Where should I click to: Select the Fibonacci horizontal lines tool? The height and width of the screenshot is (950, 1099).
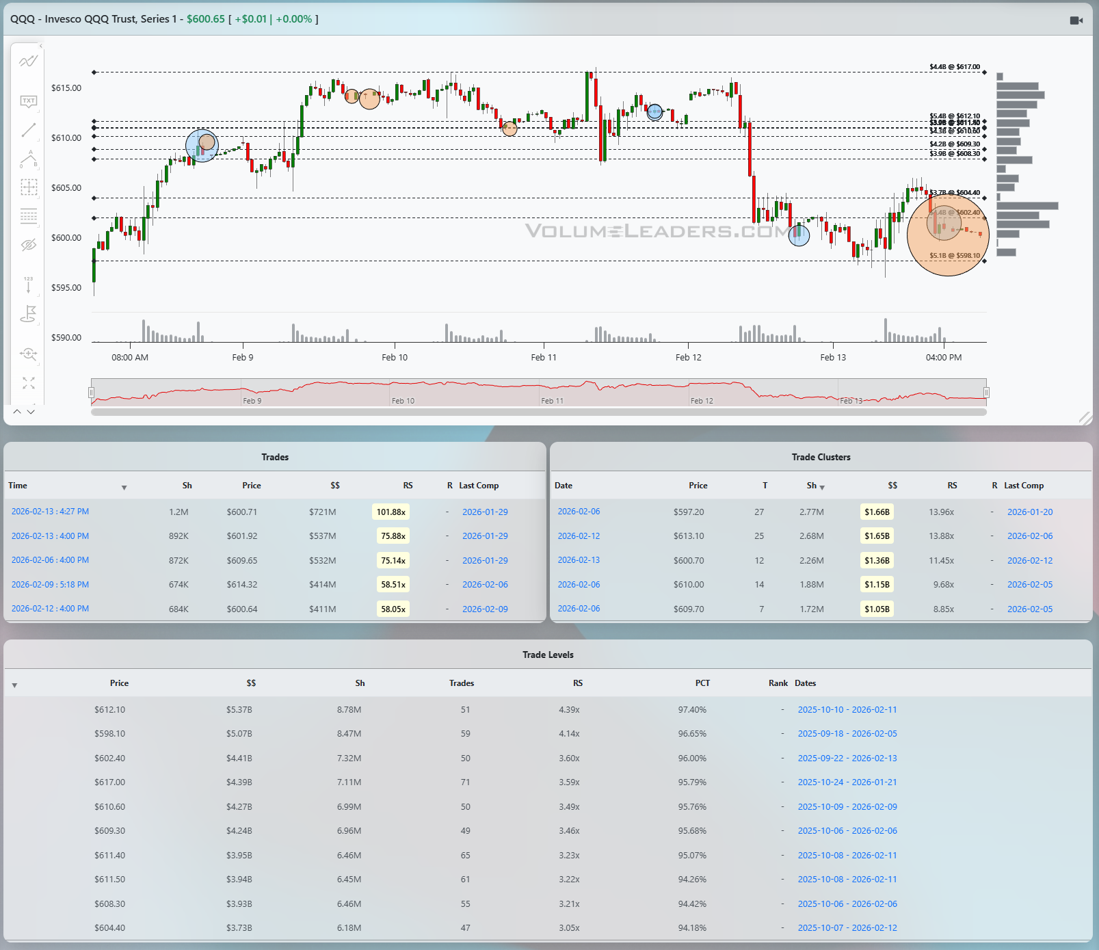[28, 216]
